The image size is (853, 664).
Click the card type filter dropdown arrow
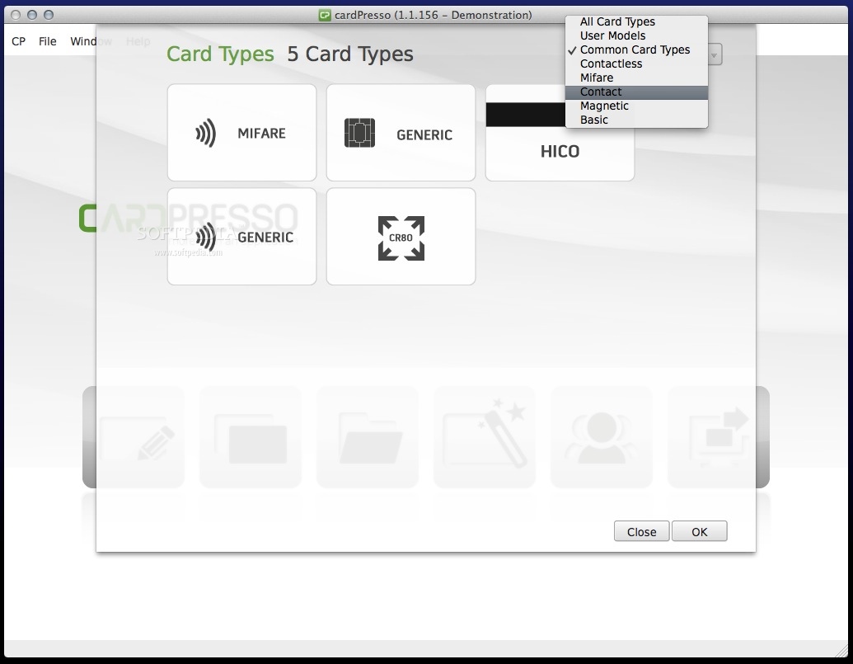pos(715,55)
